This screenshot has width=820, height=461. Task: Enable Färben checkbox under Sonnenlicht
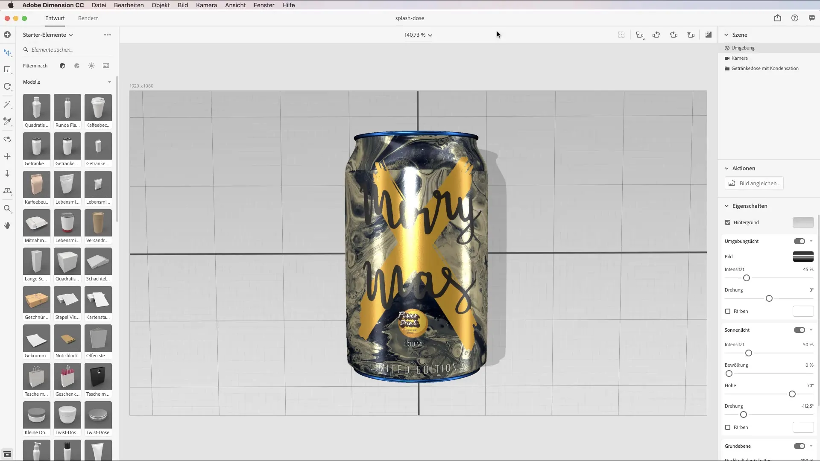click(728, 427)
